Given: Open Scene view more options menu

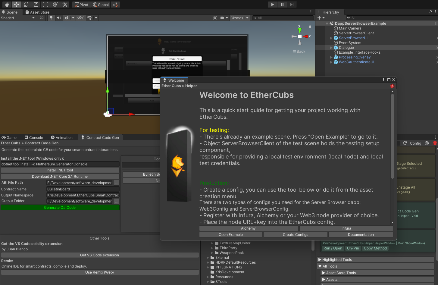Looking at the screenshot, I should point(311,12).
